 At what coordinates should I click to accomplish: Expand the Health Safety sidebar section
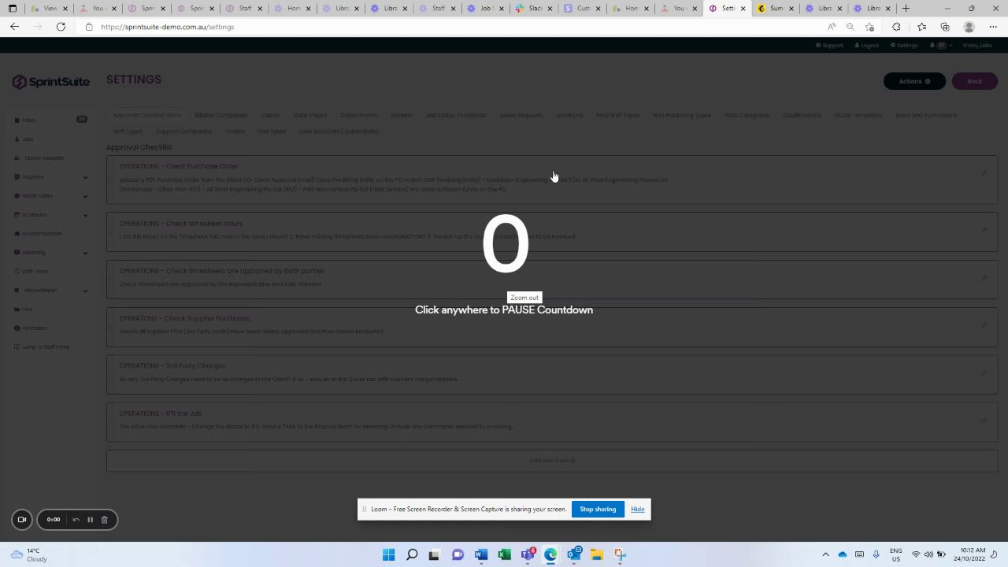(51, 196)
